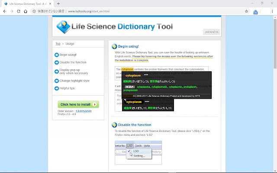Open the Chrome three-dot menu
This screenshot has height=173, width=277.
click(x=272, y=11)
